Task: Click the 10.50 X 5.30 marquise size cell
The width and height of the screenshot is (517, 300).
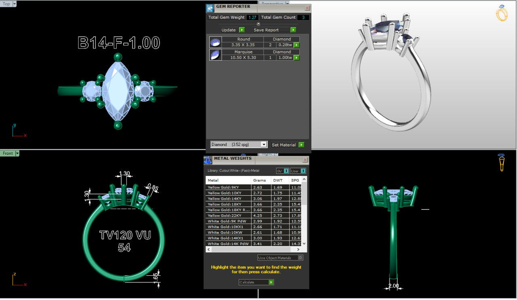Action: [243, 58]
